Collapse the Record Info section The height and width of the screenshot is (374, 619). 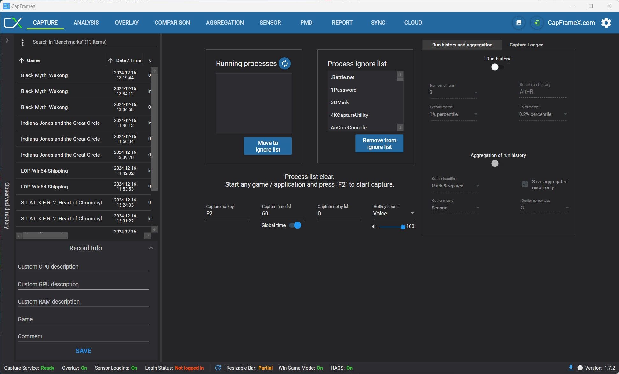(x=151, y=248)
